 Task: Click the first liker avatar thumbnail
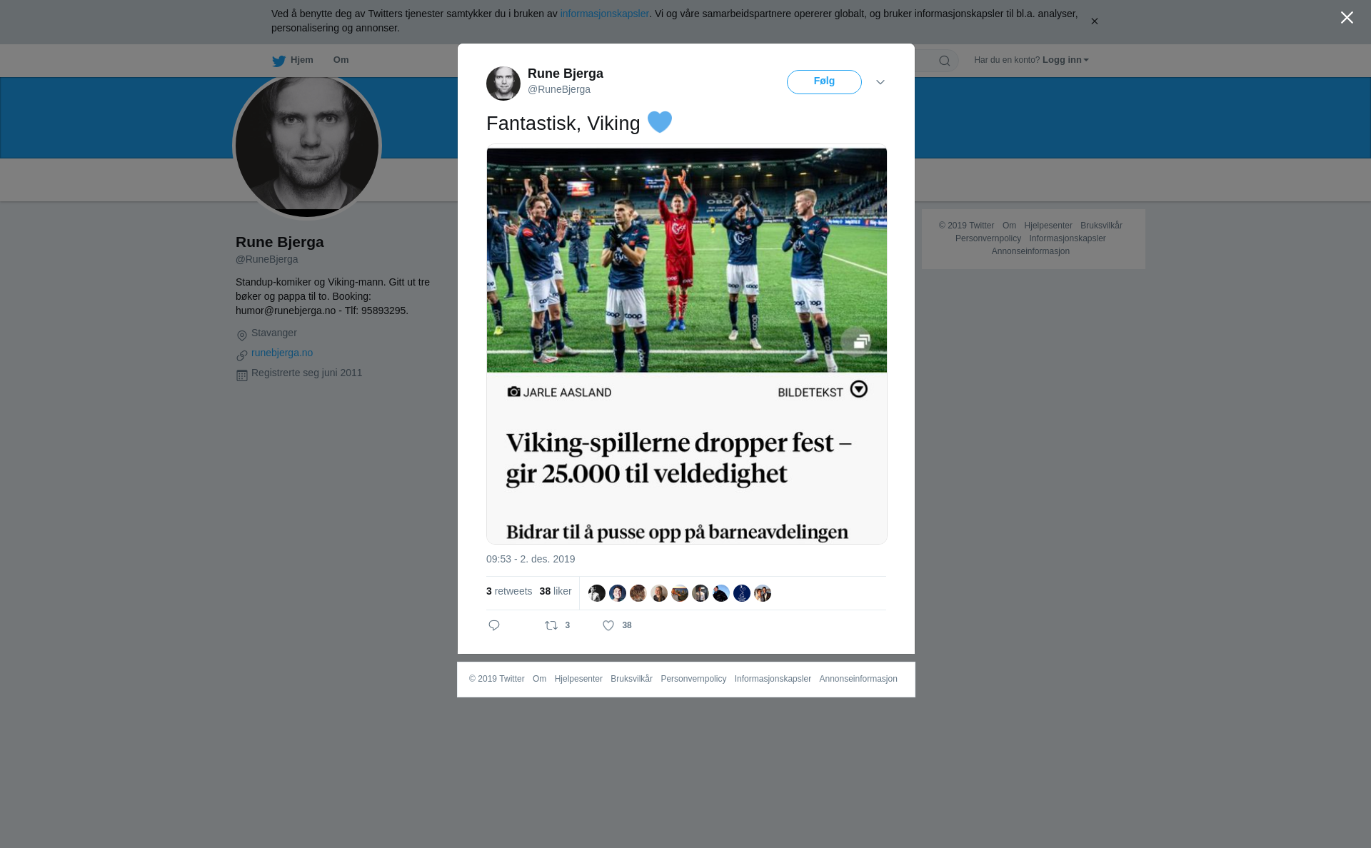(597, 593)
